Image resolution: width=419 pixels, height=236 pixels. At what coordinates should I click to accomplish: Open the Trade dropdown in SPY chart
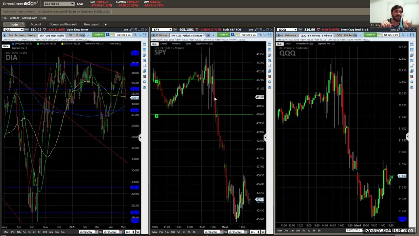click(x=223, y=35)
